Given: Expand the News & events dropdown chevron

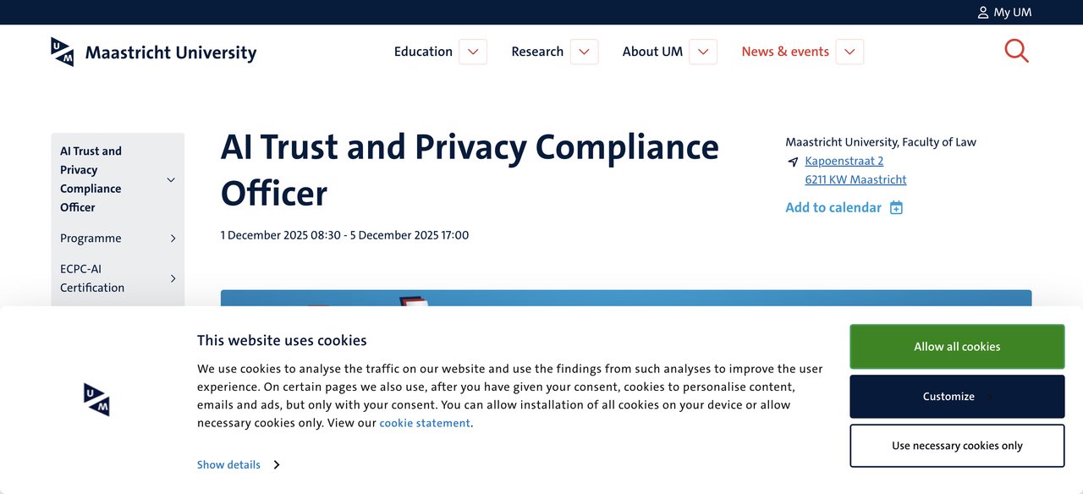Looking at the screenshot, I should point(849,52).
